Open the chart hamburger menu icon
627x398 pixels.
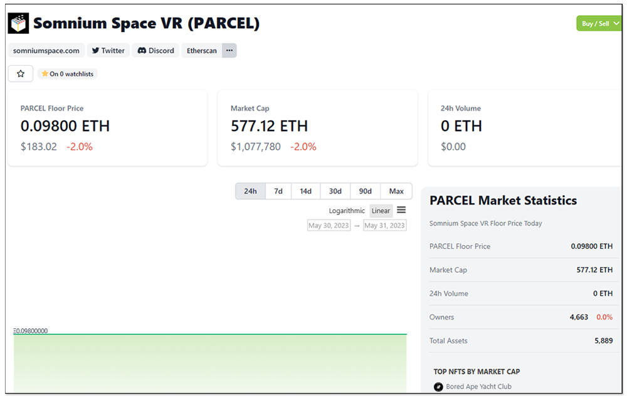401,210
